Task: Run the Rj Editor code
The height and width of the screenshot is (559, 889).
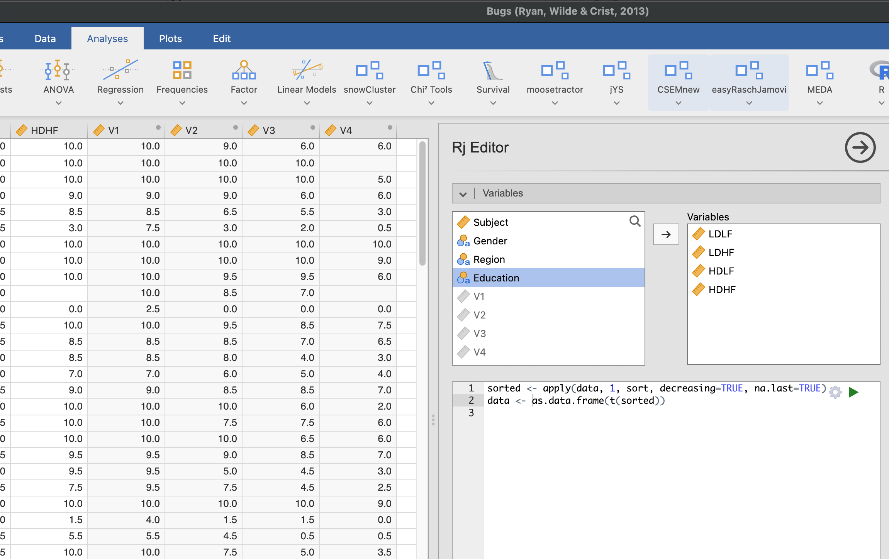Action: [853, 392]
